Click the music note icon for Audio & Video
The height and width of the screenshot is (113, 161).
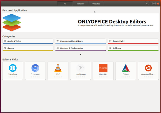(5, 41)
